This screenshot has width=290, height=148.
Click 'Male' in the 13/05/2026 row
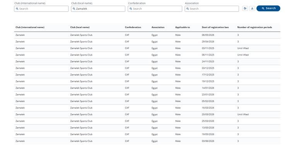coord(178,128)
